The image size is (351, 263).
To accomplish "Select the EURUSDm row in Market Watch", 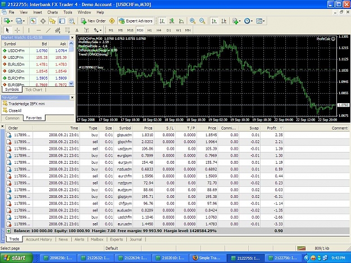I will (35, 64).
